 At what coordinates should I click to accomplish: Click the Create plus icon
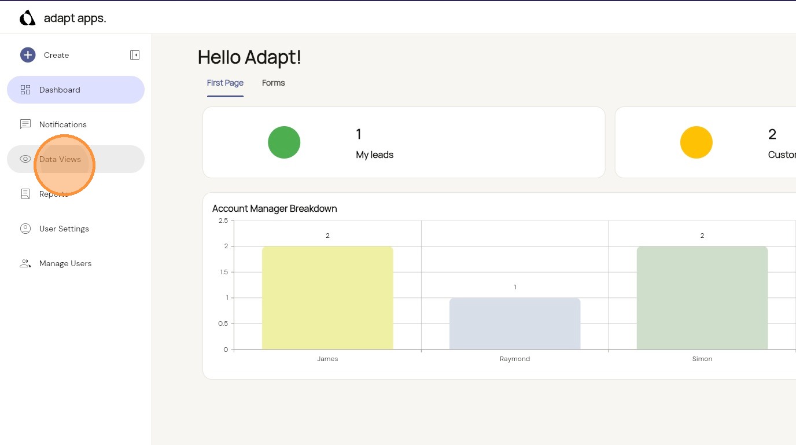[28, 55]
